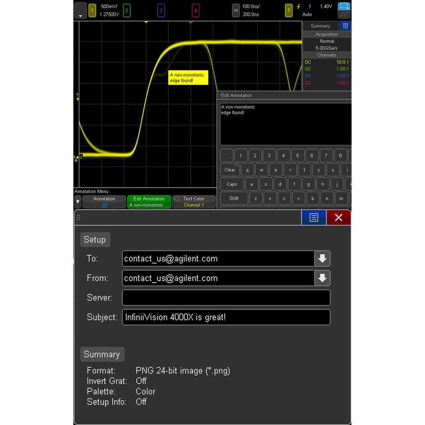Open sidebar list icon next to Summary
The width and height of the screenshot is (425, 425).
click(345, 26)
